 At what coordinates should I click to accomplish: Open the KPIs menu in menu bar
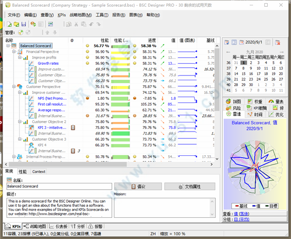coord(62,15)
